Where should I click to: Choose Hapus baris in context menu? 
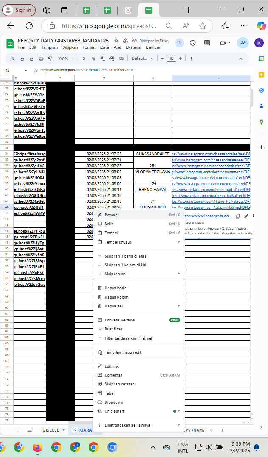139,288
